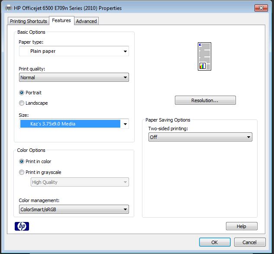This screenshot has height=254, width=274.
Task: Open the Two-sided printing dropdown
Action: (200, 137)
